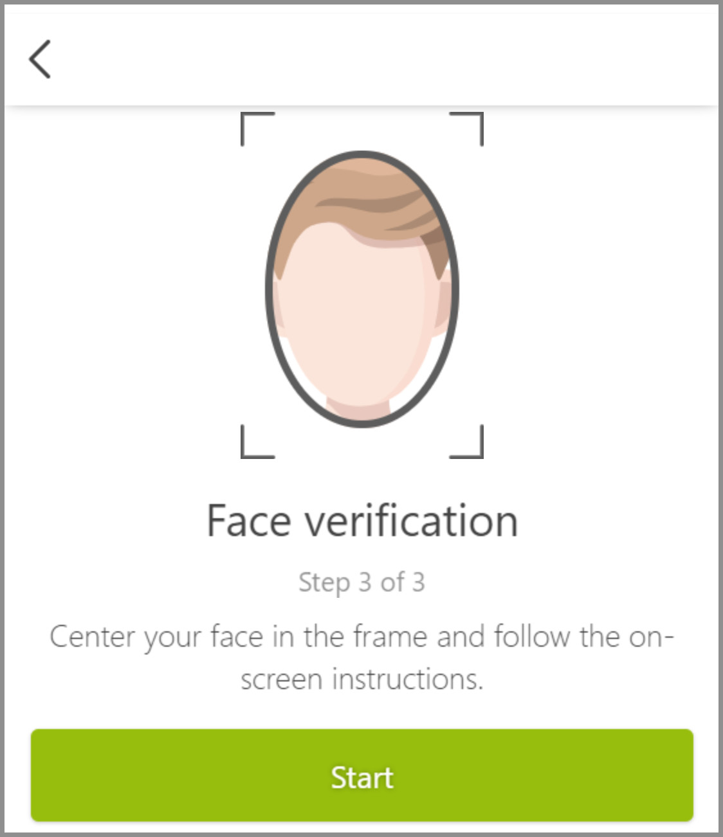Go back using the left chevron arrow
The image size is (723, 837).
40,59
